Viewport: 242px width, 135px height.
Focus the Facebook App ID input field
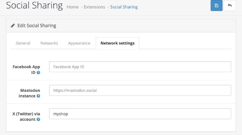pos(140,67)
